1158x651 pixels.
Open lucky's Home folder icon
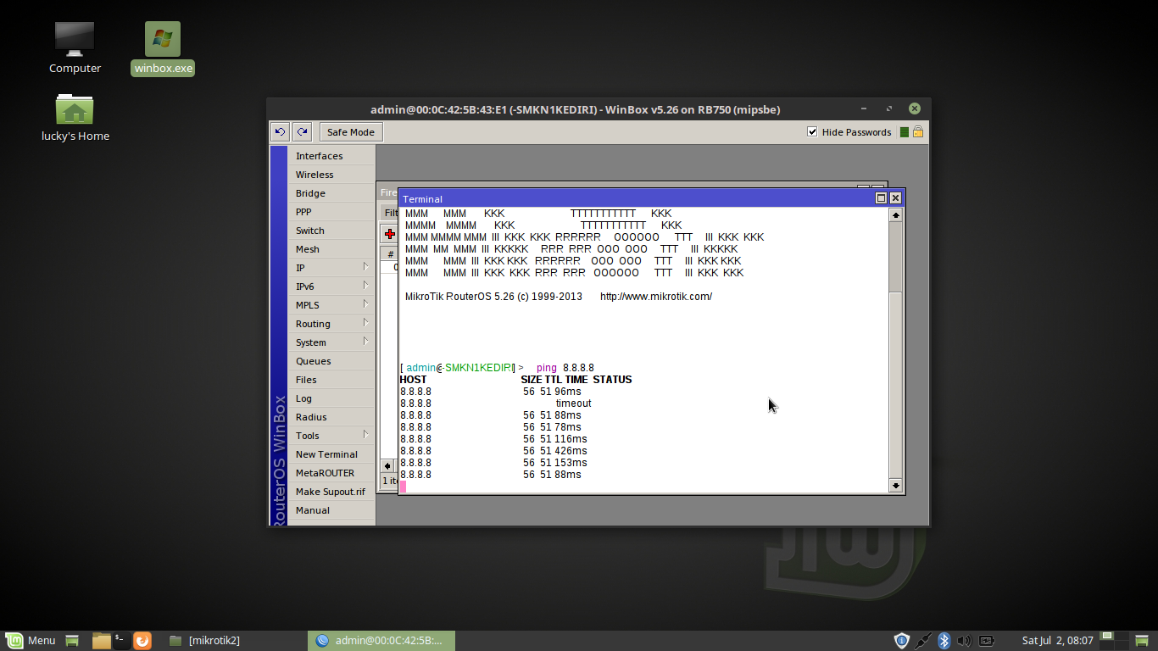[x=75, y=117]
